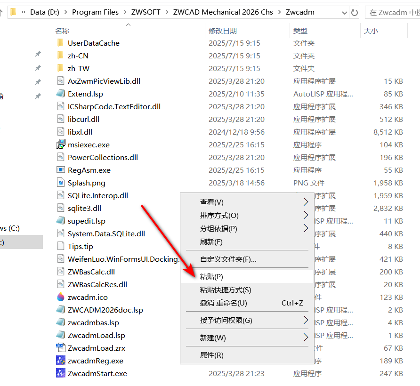This screenshot has width=420, height=386.
Task: Select the Splash.png image icon
Action: [61, 183]
